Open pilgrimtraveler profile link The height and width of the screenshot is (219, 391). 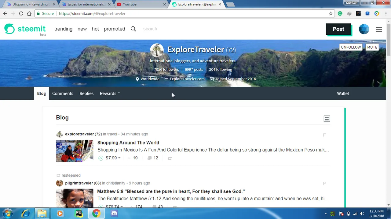tap(79, 183)
